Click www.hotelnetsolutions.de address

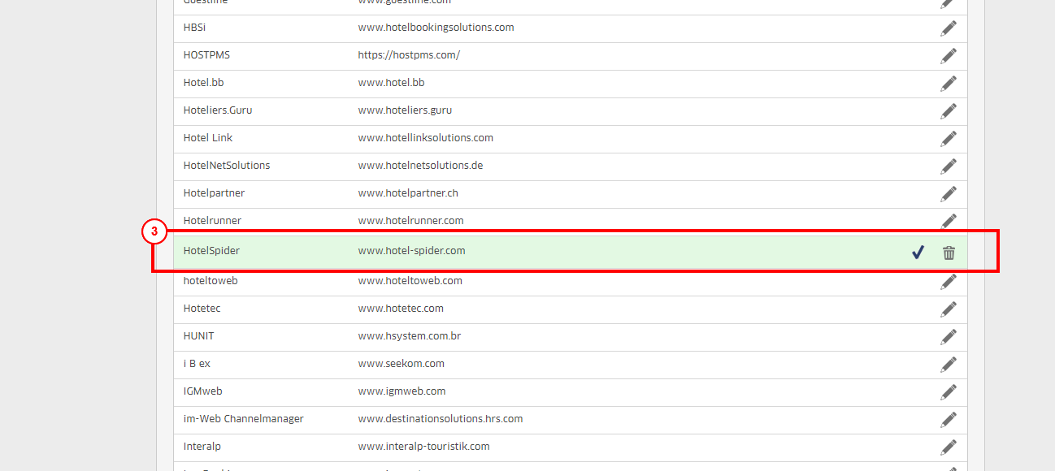pyautogui.click(x=420, y=166)
